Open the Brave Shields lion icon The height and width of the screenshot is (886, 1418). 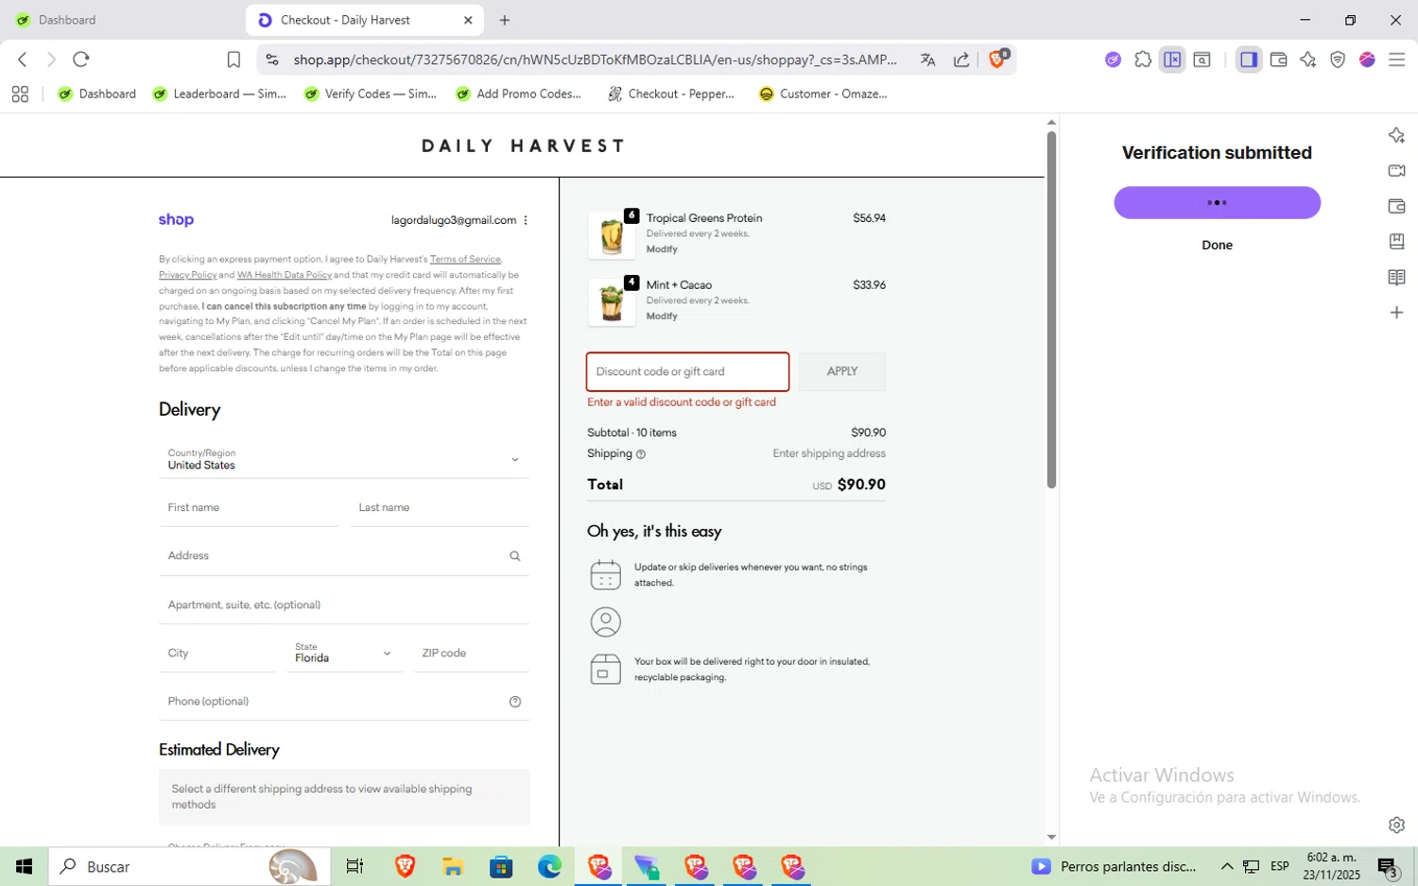(x=998, y=59)
